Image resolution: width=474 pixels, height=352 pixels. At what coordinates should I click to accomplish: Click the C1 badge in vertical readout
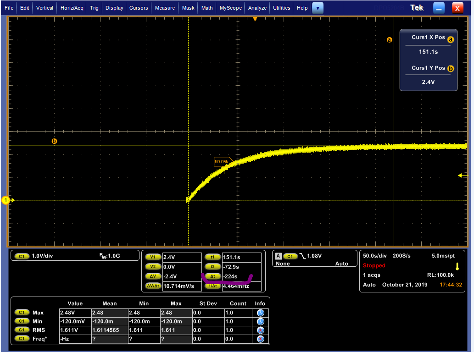pos(22,256)
